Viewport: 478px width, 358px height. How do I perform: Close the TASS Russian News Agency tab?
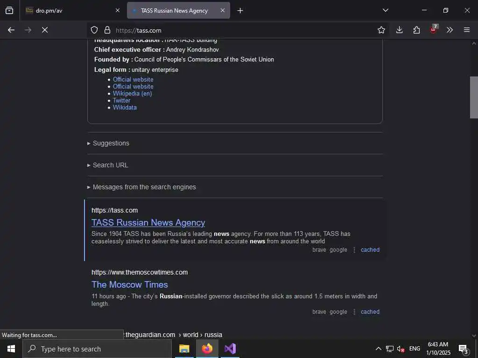[x=223, y=10]
